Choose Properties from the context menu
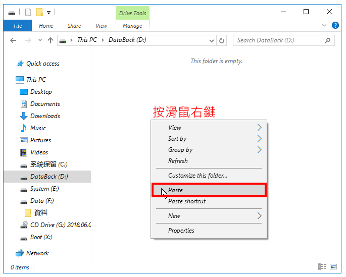 point(209,231)
